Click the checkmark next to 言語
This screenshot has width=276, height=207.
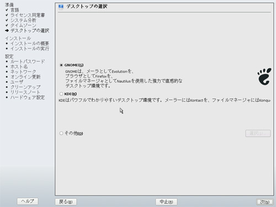click(7, 10)
